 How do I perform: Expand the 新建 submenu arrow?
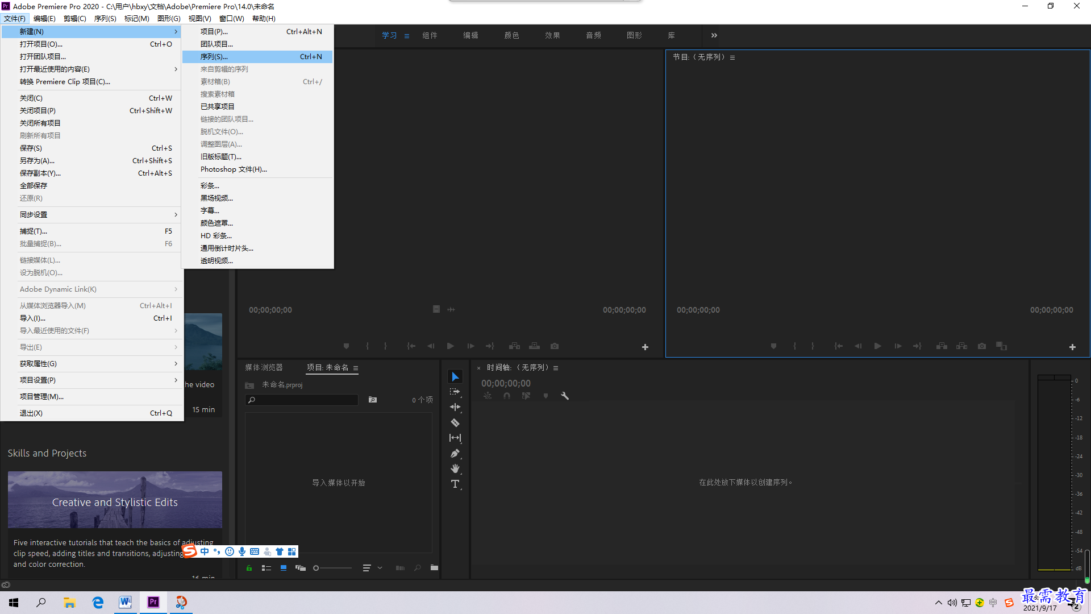(x=176, y=31)
